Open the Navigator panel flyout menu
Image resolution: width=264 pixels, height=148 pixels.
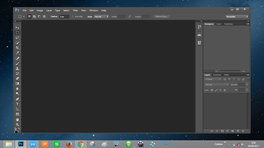click(247, 24)
